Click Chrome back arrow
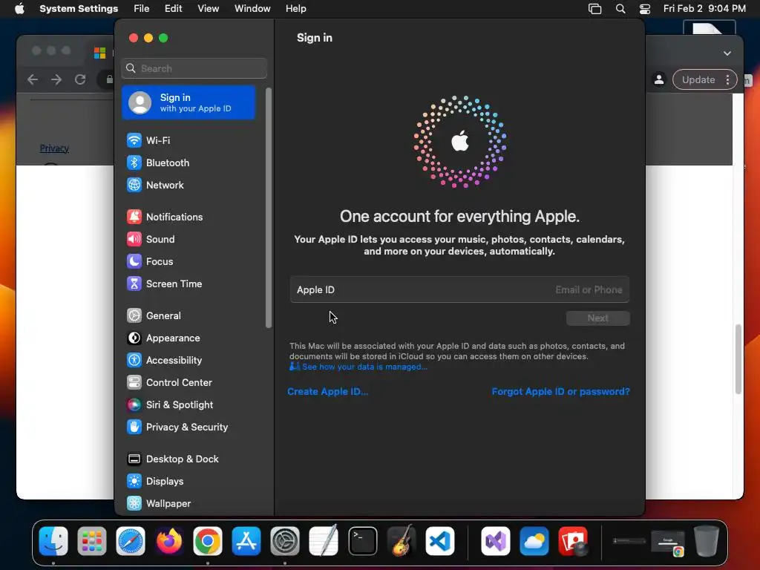This screenshot has height=570, width=760. (33, 79)
